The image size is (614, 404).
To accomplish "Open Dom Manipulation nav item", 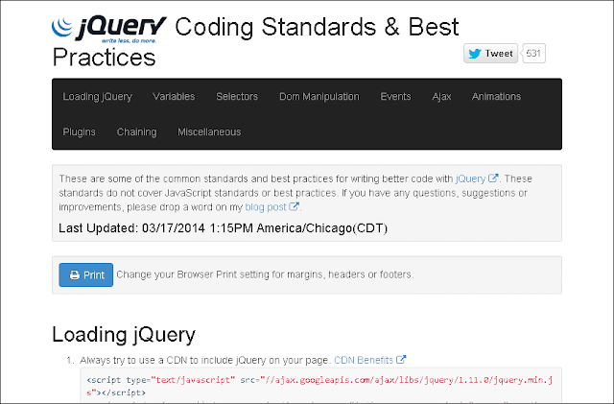I will (319, 96).
